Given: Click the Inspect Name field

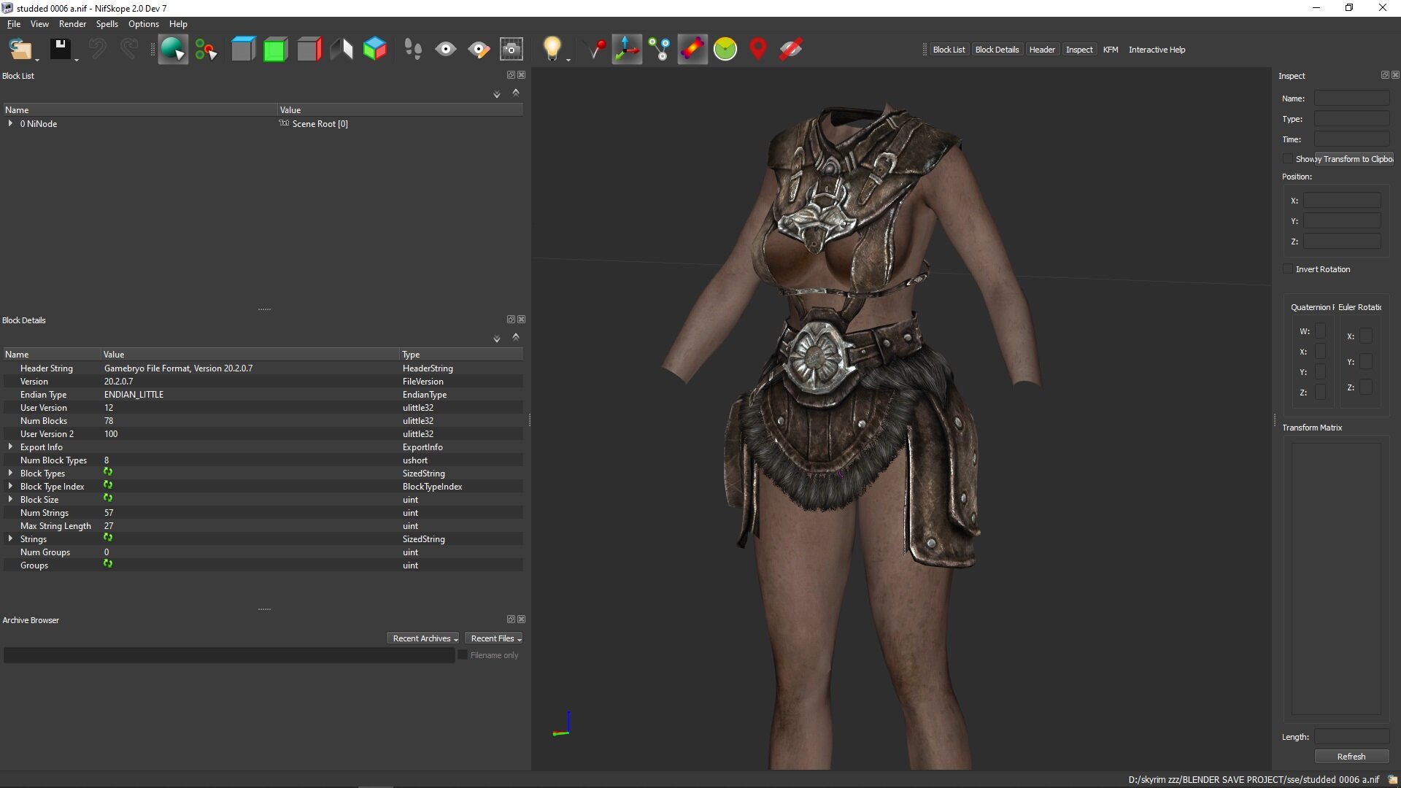Looking at the screenshot, I should 1352,98.
